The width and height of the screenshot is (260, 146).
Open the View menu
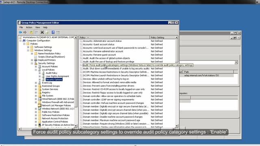click(37, 27)
